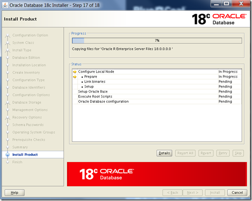
Task: Click the Skip button
Action: coord(238,153)
